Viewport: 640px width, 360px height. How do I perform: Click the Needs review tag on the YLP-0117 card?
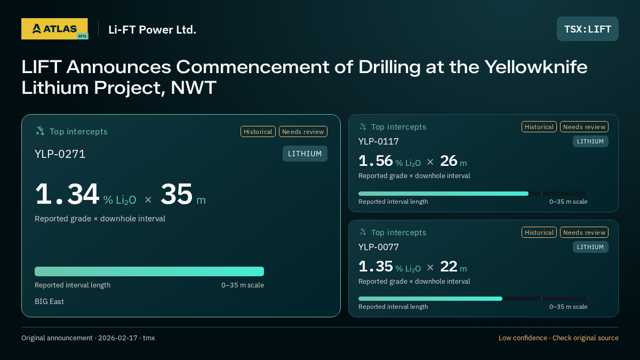[584, 127]
